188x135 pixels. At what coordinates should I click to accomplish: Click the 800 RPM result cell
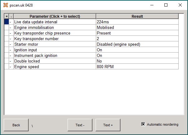point(137,67)
